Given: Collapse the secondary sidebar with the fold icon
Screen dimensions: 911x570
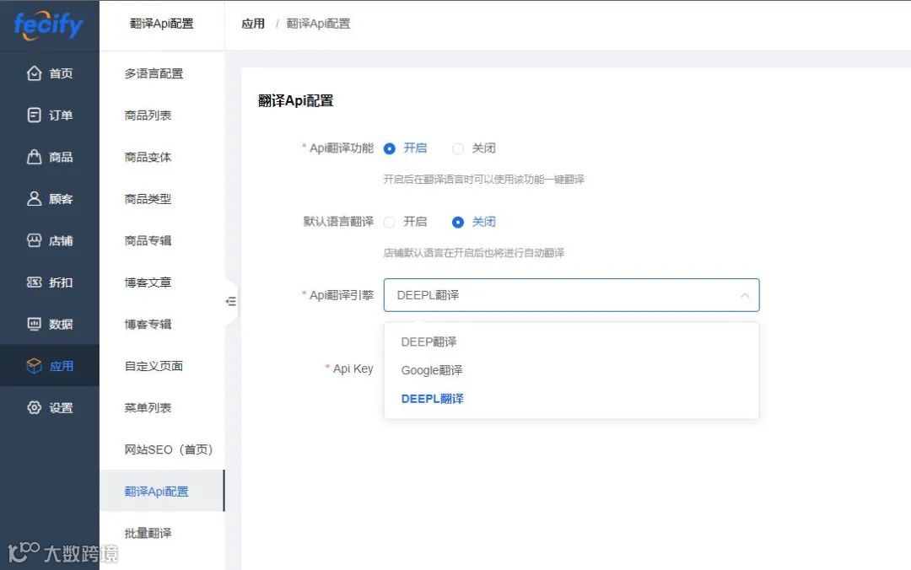Looking at the screenshot, I should tap(230, 301).
